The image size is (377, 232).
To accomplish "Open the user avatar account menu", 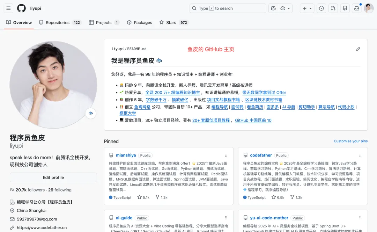I will click(x=369, y=8).
